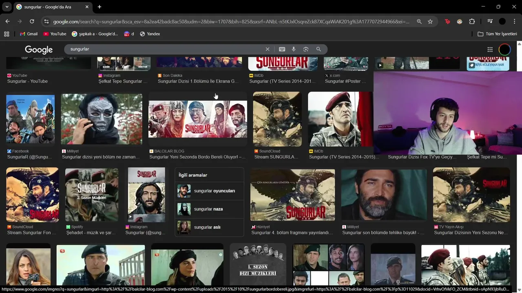Open Sungurlar Dizisi Fox TV'ye Geçiy... link
The image size is (522, 293).
pos(422,157)
